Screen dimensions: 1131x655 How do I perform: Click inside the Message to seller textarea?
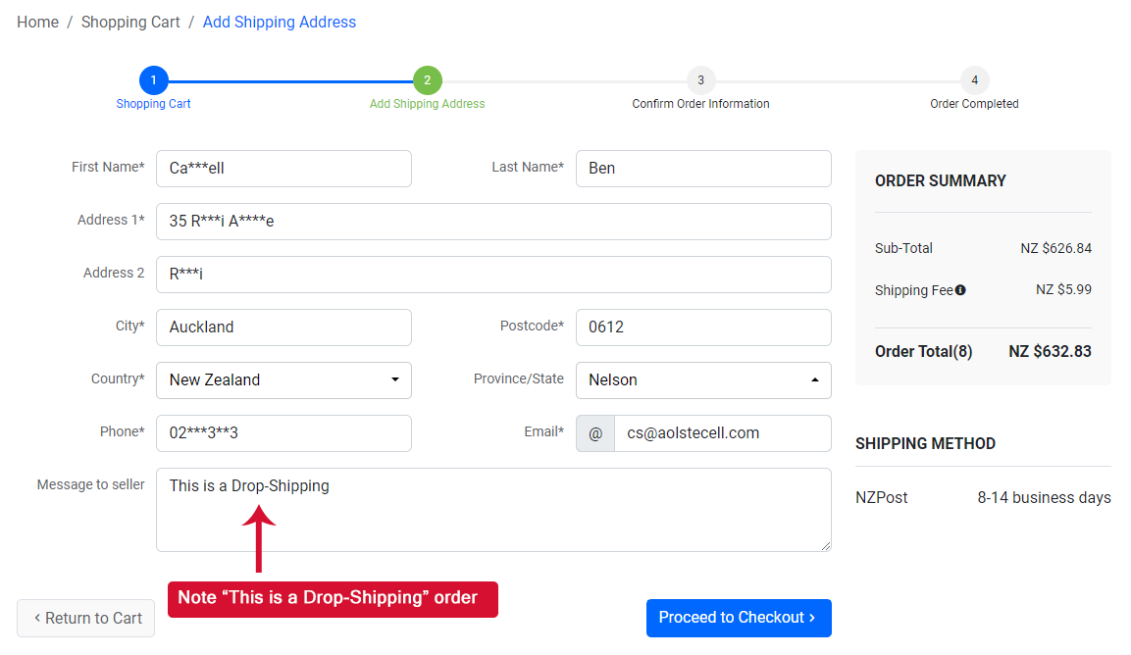(x=493, y=509)
